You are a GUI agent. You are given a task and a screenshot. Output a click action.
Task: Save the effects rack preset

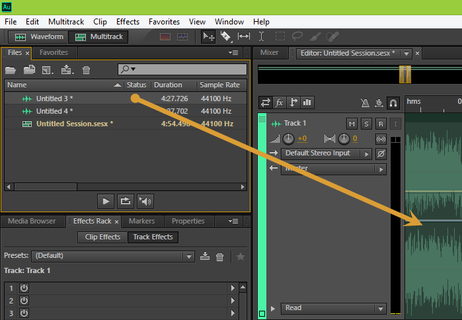pyautogui.click(x=205, y=256)
